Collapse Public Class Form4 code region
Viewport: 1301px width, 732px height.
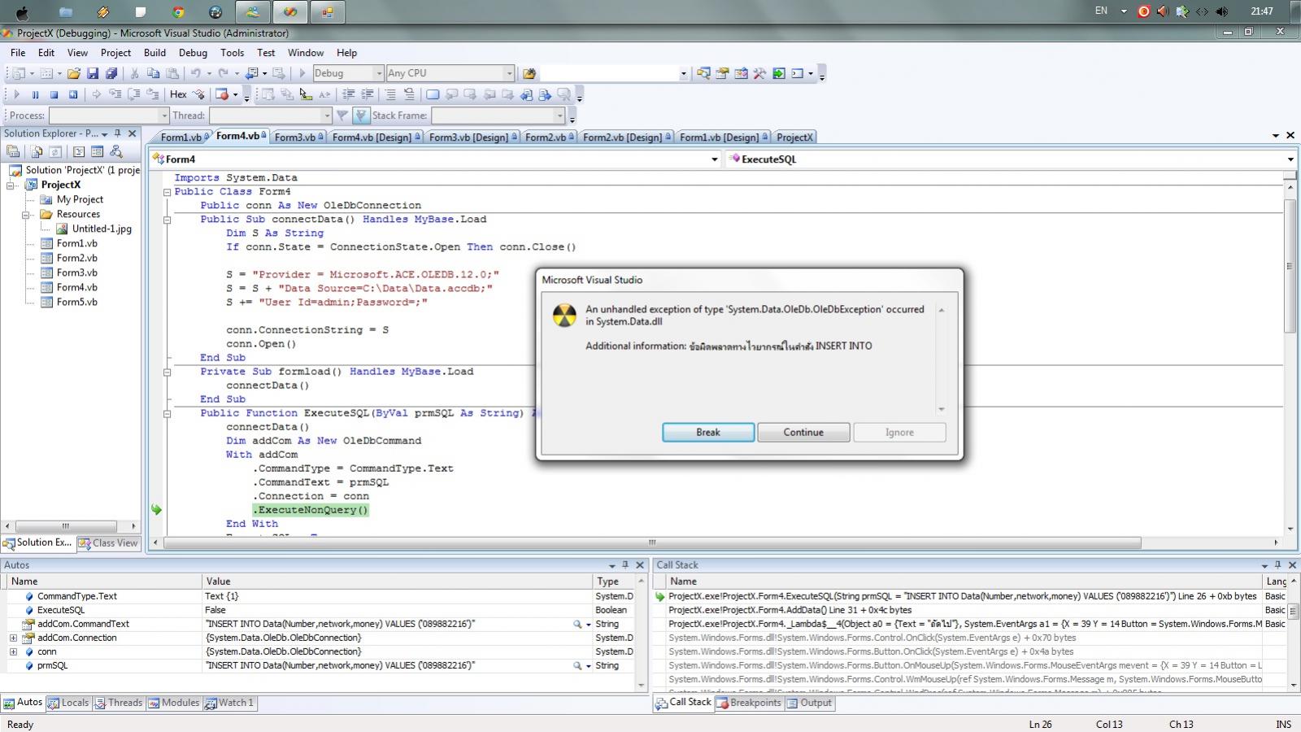167,192
